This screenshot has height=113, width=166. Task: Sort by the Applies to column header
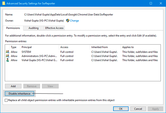pyautogui.click(x=141, y=47)
